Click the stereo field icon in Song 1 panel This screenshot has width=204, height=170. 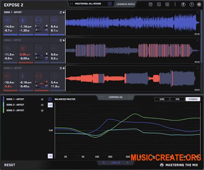pos(39,20)
